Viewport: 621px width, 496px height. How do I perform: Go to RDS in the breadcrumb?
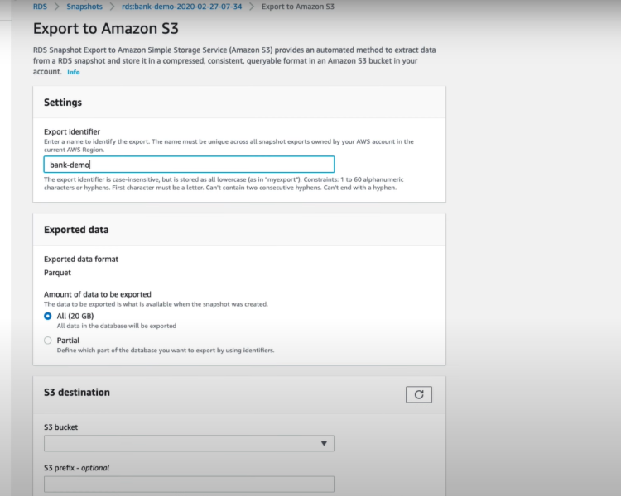point(40,7)
